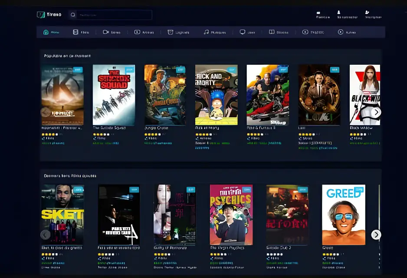Open the film reel category in navigation
This screenshot has width=407, height=278.
(x=81, y=32)
